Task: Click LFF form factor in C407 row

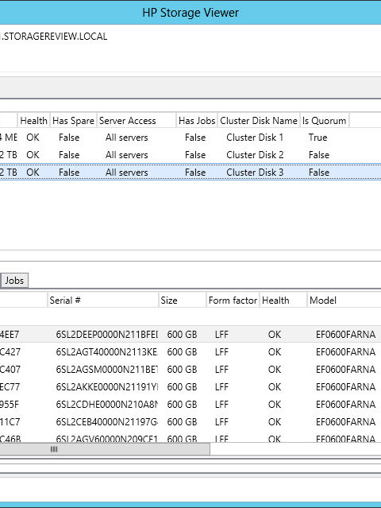Action: click(221, 370)
